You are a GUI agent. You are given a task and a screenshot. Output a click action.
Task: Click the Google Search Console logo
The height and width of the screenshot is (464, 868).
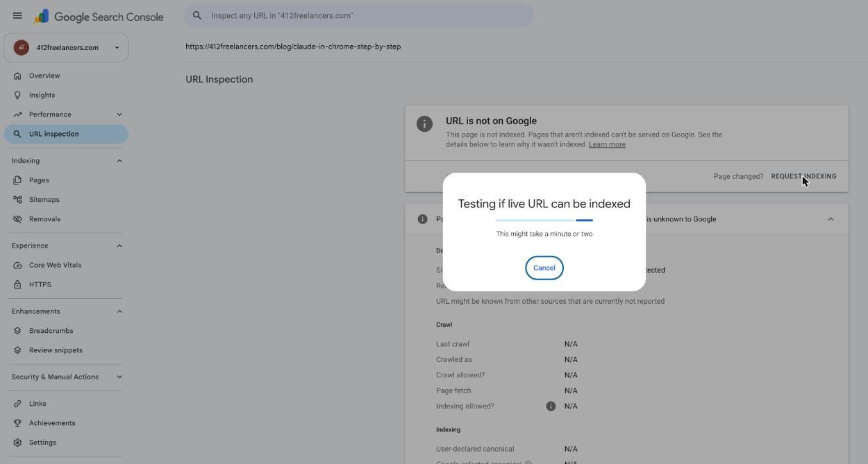coord(99,17)
